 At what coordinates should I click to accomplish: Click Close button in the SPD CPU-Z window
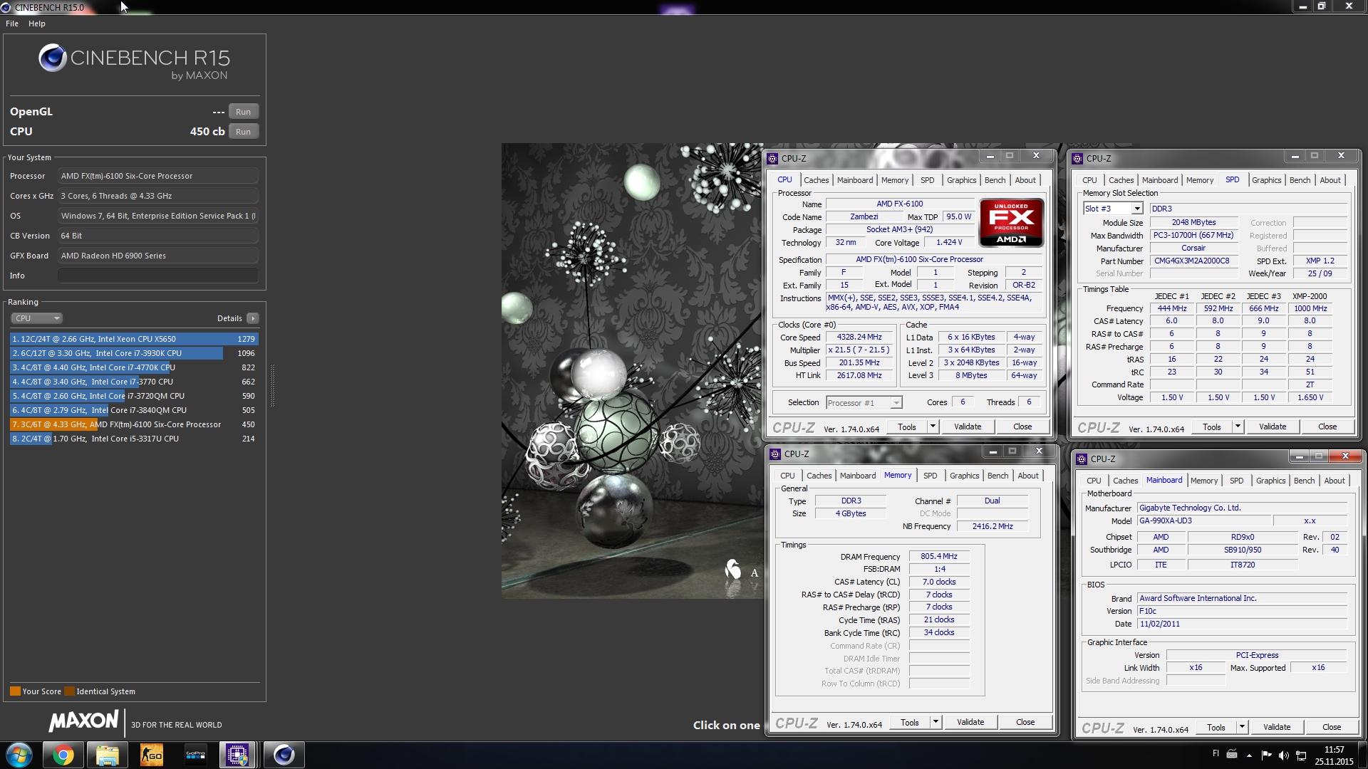1327,427
